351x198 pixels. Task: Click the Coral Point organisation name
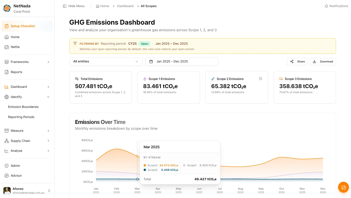coord(22,12)
